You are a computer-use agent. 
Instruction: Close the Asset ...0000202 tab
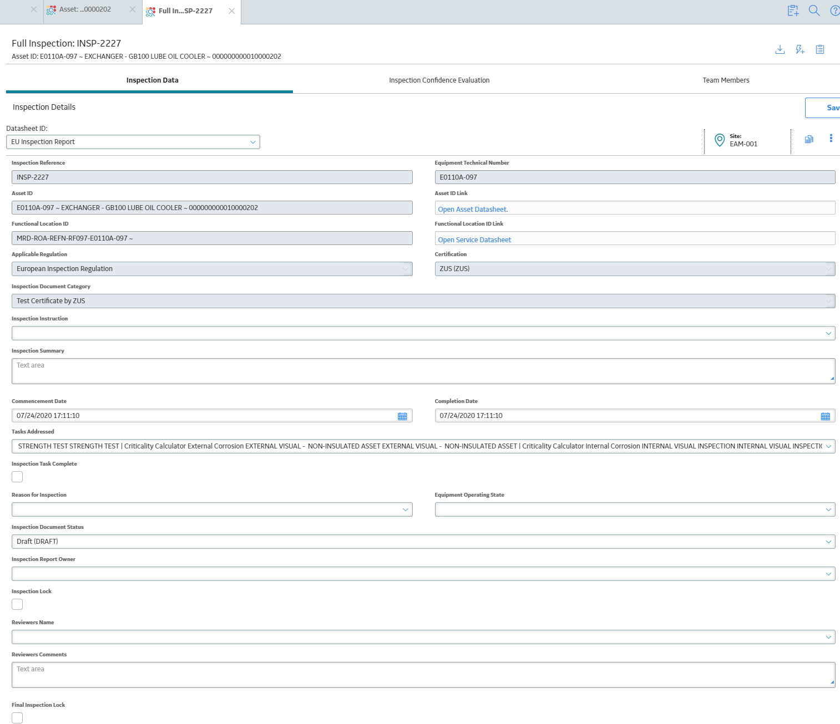[x=132, y=9]
